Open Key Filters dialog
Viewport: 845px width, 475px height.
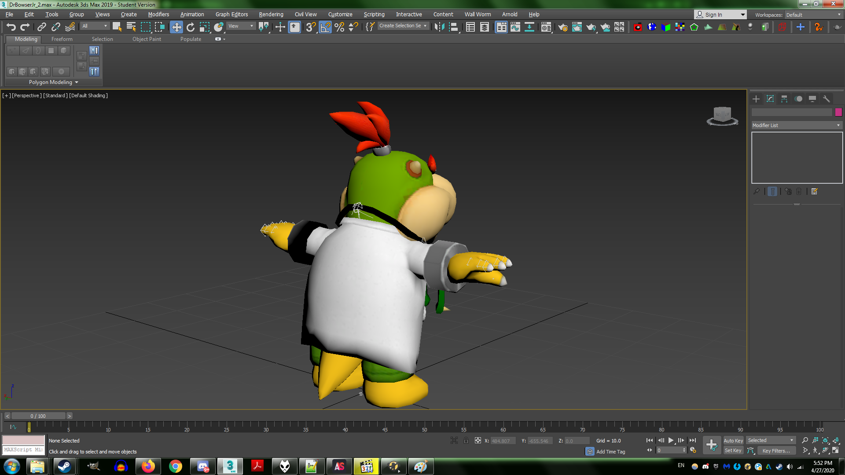(x=776, y=450)
